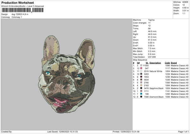Select the Natural White thread swatch
The height and width of the screenshot is (134, 190).
click(141, 71)
